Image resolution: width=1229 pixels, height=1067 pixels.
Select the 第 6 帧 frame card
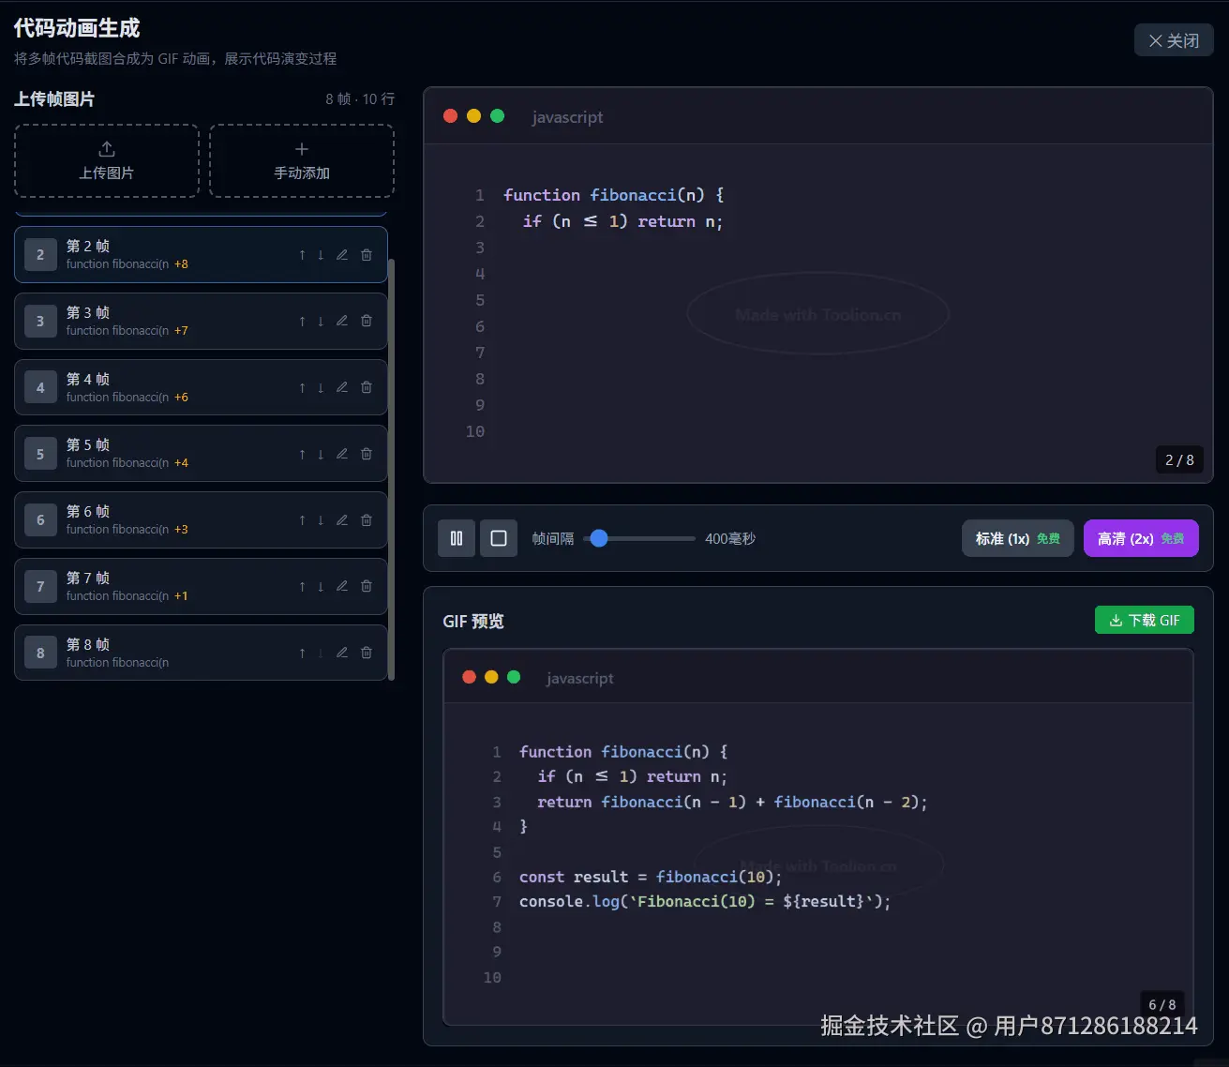tap(201, 520)
